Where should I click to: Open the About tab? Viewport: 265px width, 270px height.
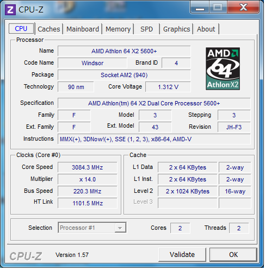click(206, 29)
